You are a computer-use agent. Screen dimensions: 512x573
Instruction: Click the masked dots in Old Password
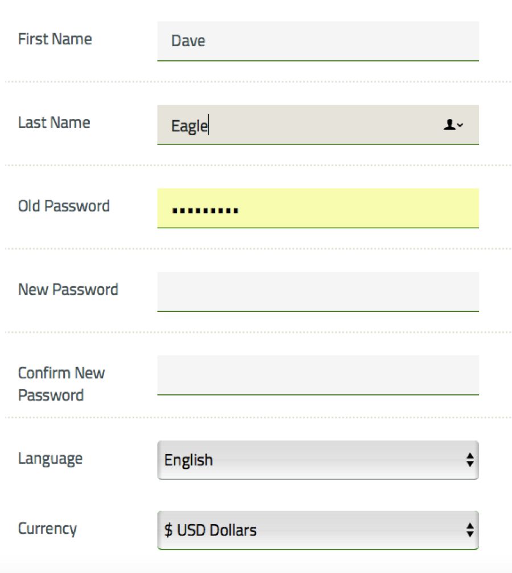(205, 211)
